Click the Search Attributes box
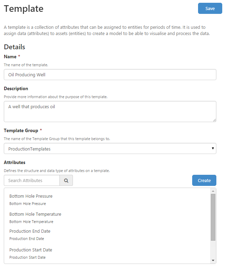This screenshot has width=225, height=266. 32,180
